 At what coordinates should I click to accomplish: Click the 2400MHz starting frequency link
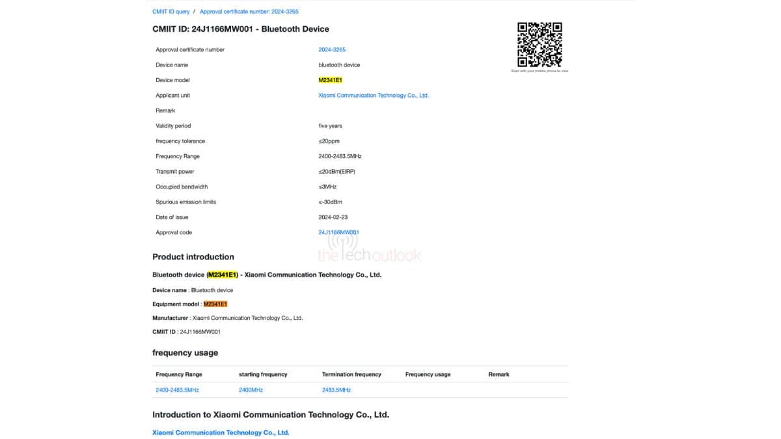point(253,390)
